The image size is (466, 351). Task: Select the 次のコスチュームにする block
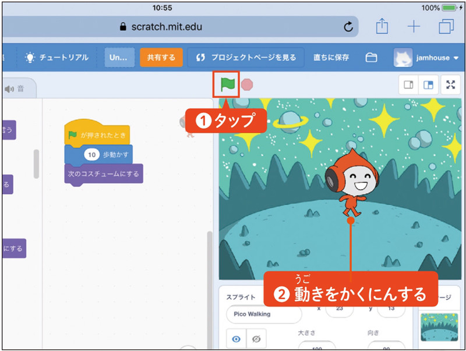point(104,174)
